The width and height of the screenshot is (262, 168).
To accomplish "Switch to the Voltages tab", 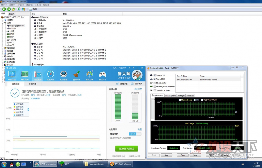I will coord(181,96).
